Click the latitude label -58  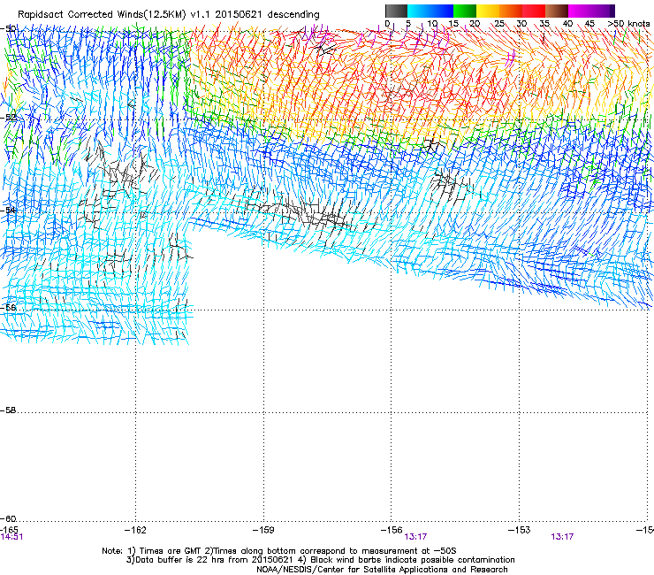coord(8,410)
